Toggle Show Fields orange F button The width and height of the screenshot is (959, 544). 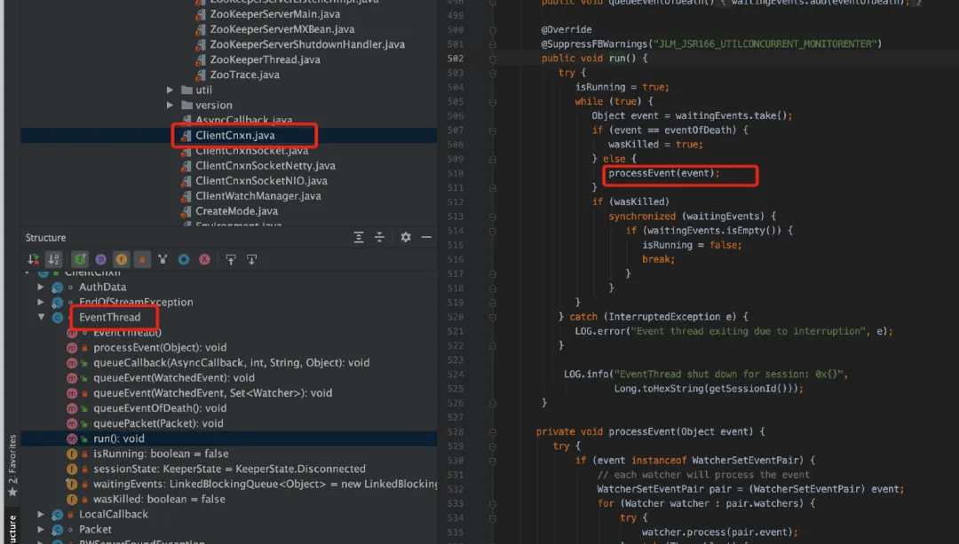tap(121, 260)
